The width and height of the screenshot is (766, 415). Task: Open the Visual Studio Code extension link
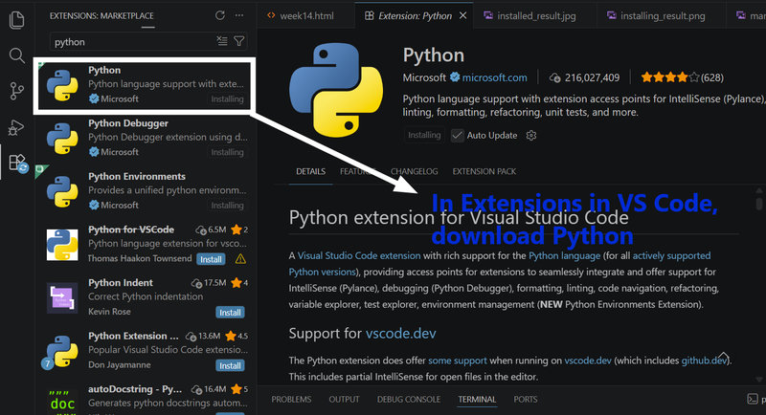[x=359, y=255]
